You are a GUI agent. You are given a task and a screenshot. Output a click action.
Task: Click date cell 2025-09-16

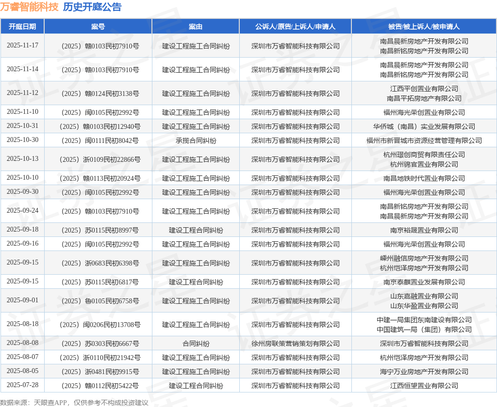tap(22, 243)
